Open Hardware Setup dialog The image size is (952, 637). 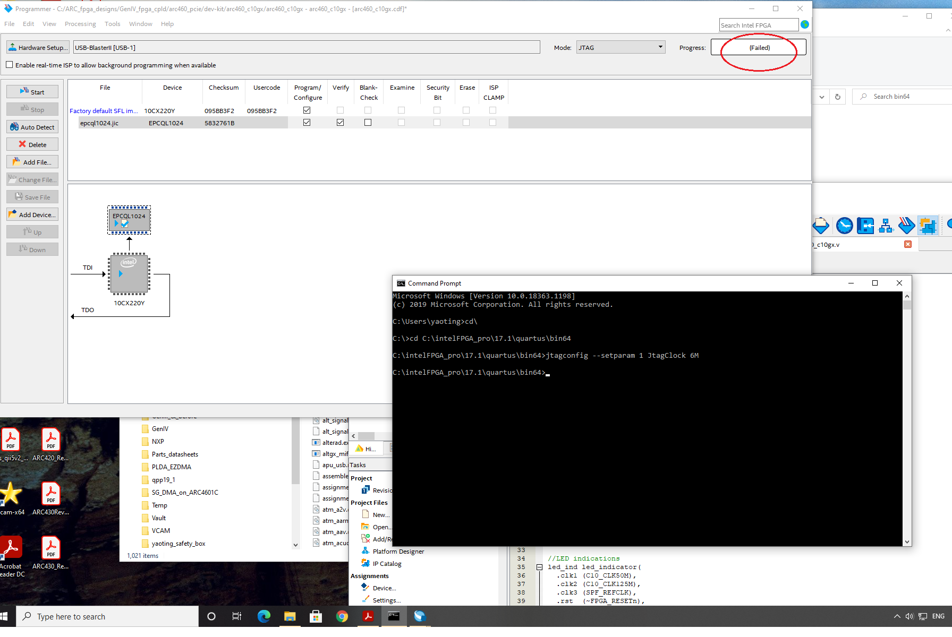coord(38,47)
